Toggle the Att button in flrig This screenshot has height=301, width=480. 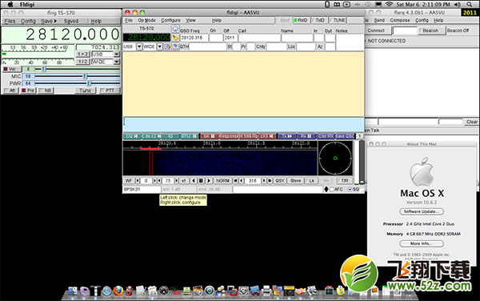click(x=10, y=90)
